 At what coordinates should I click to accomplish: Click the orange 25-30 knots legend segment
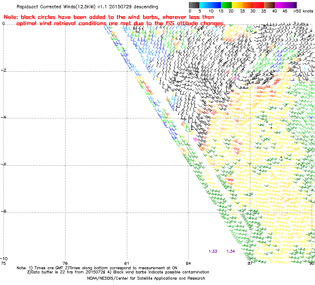point(248,5)
